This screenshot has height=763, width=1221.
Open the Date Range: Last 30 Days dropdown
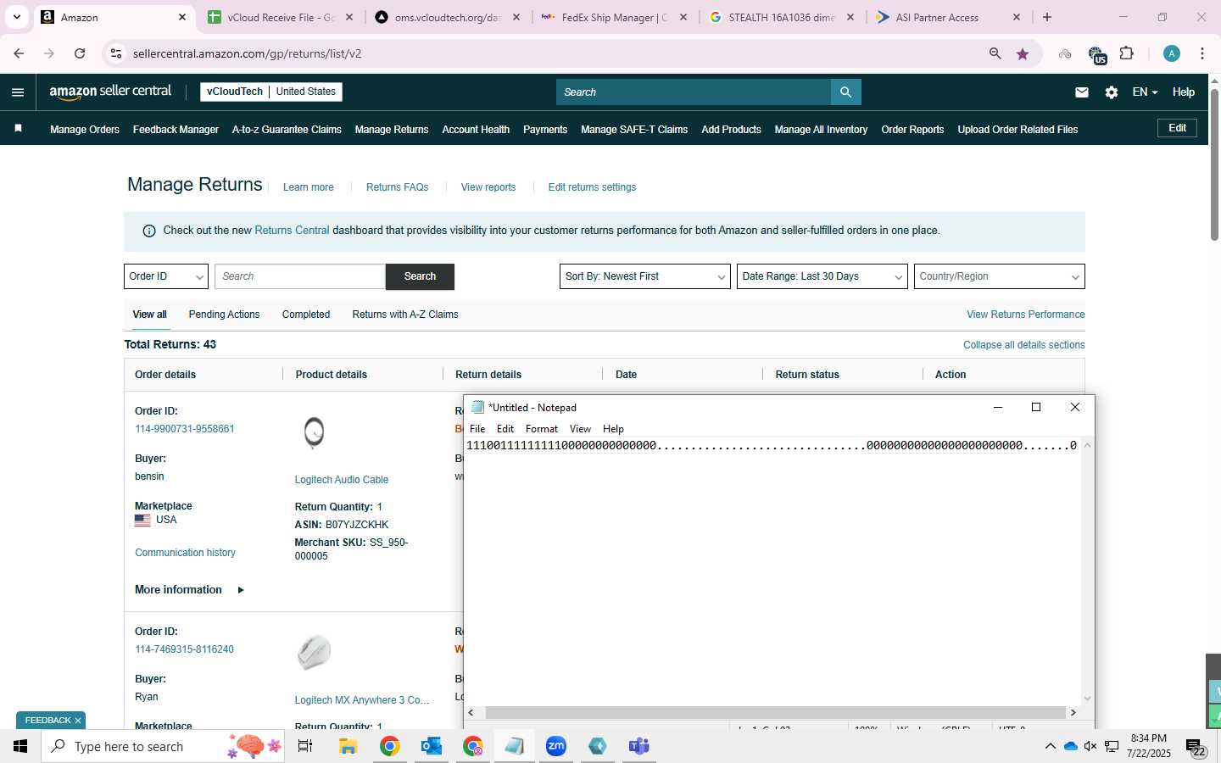click(x=822, y=276)
